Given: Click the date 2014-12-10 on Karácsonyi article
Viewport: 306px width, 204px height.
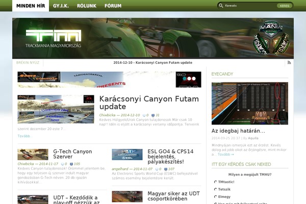Looking at the screenshot, I should [130, 115].
